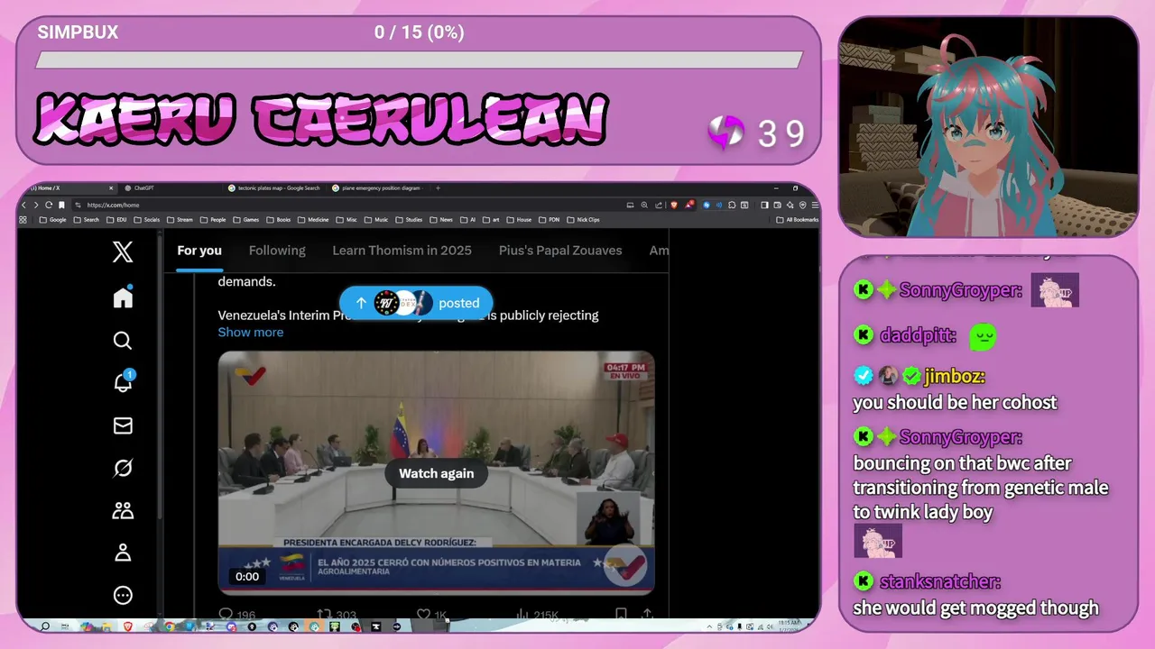Click the Venezuela press conference video thumbnail
The width and height of the screenshot is (1155, 649).
[436, 472]
